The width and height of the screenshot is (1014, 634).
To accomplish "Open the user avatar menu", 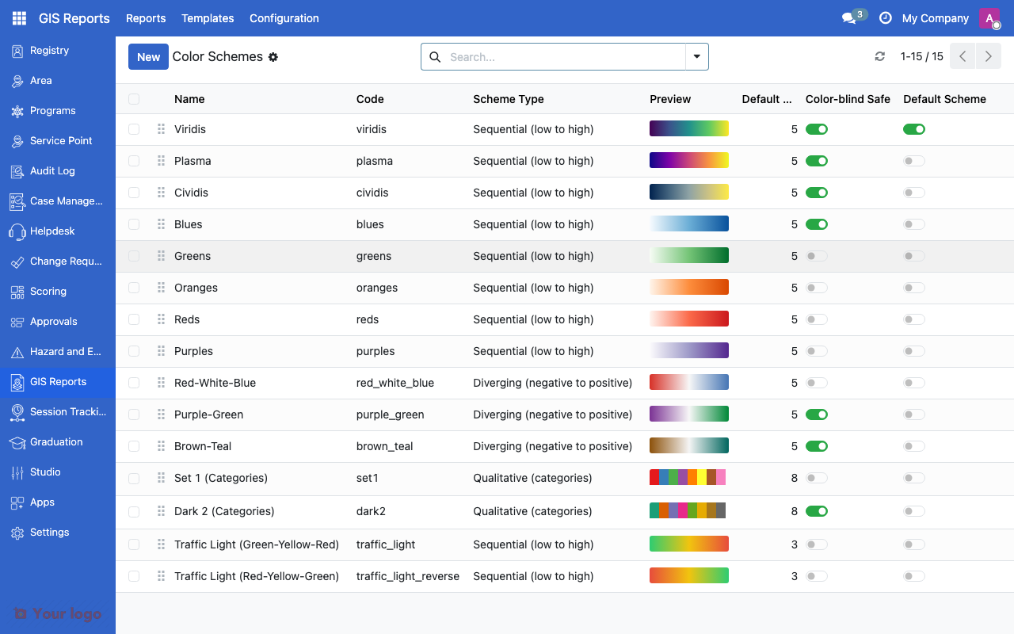I will pyautogui.click(x=989, y=18).
